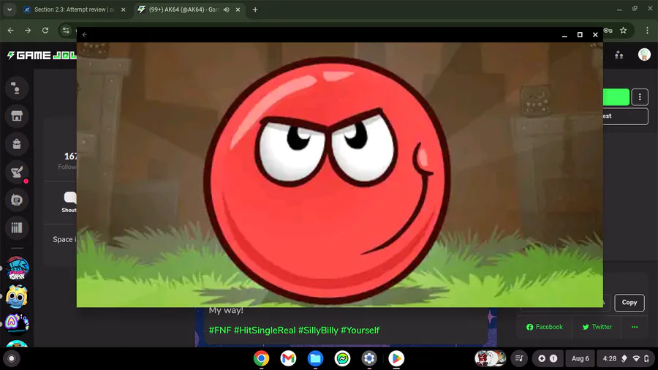Open the Aug 6 calendar date

[x=580, y=358]
